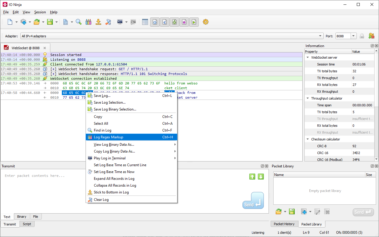The height and width of the screenshot is (237, 379).
Task: Click the settings gear toolbar icon
Action: pos(205,22)
